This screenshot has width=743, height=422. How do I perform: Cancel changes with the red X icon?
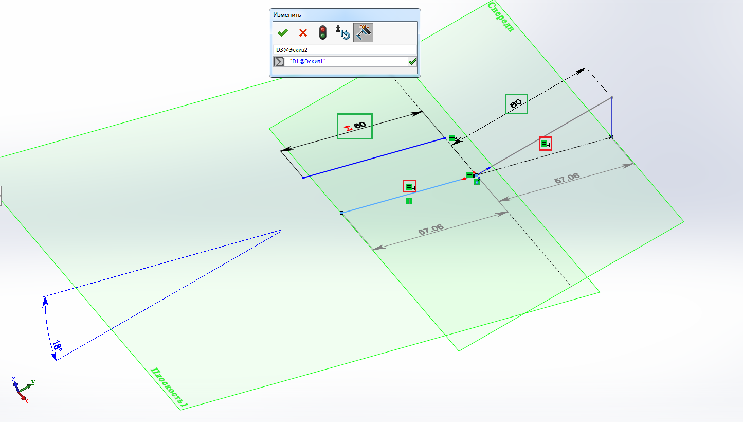tap(303, 33)
